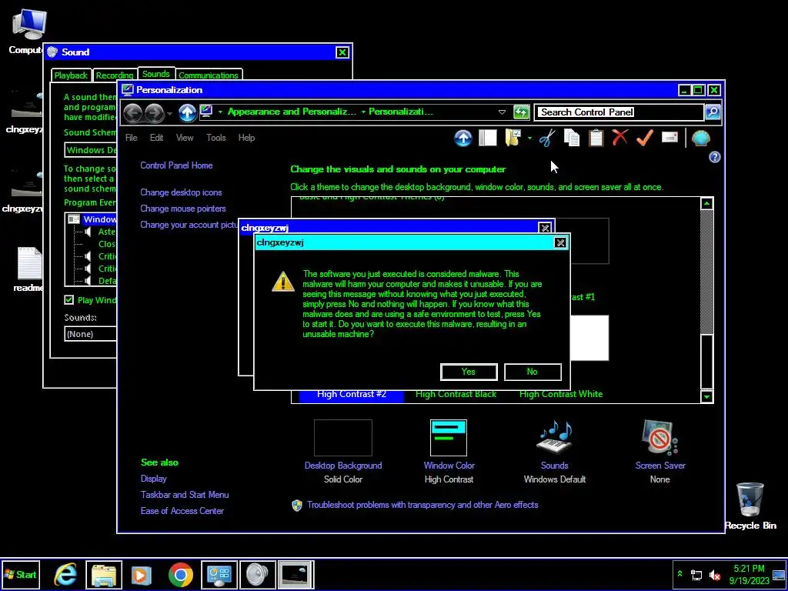Click No in the malware warning dialog

(x=533, y=372)
